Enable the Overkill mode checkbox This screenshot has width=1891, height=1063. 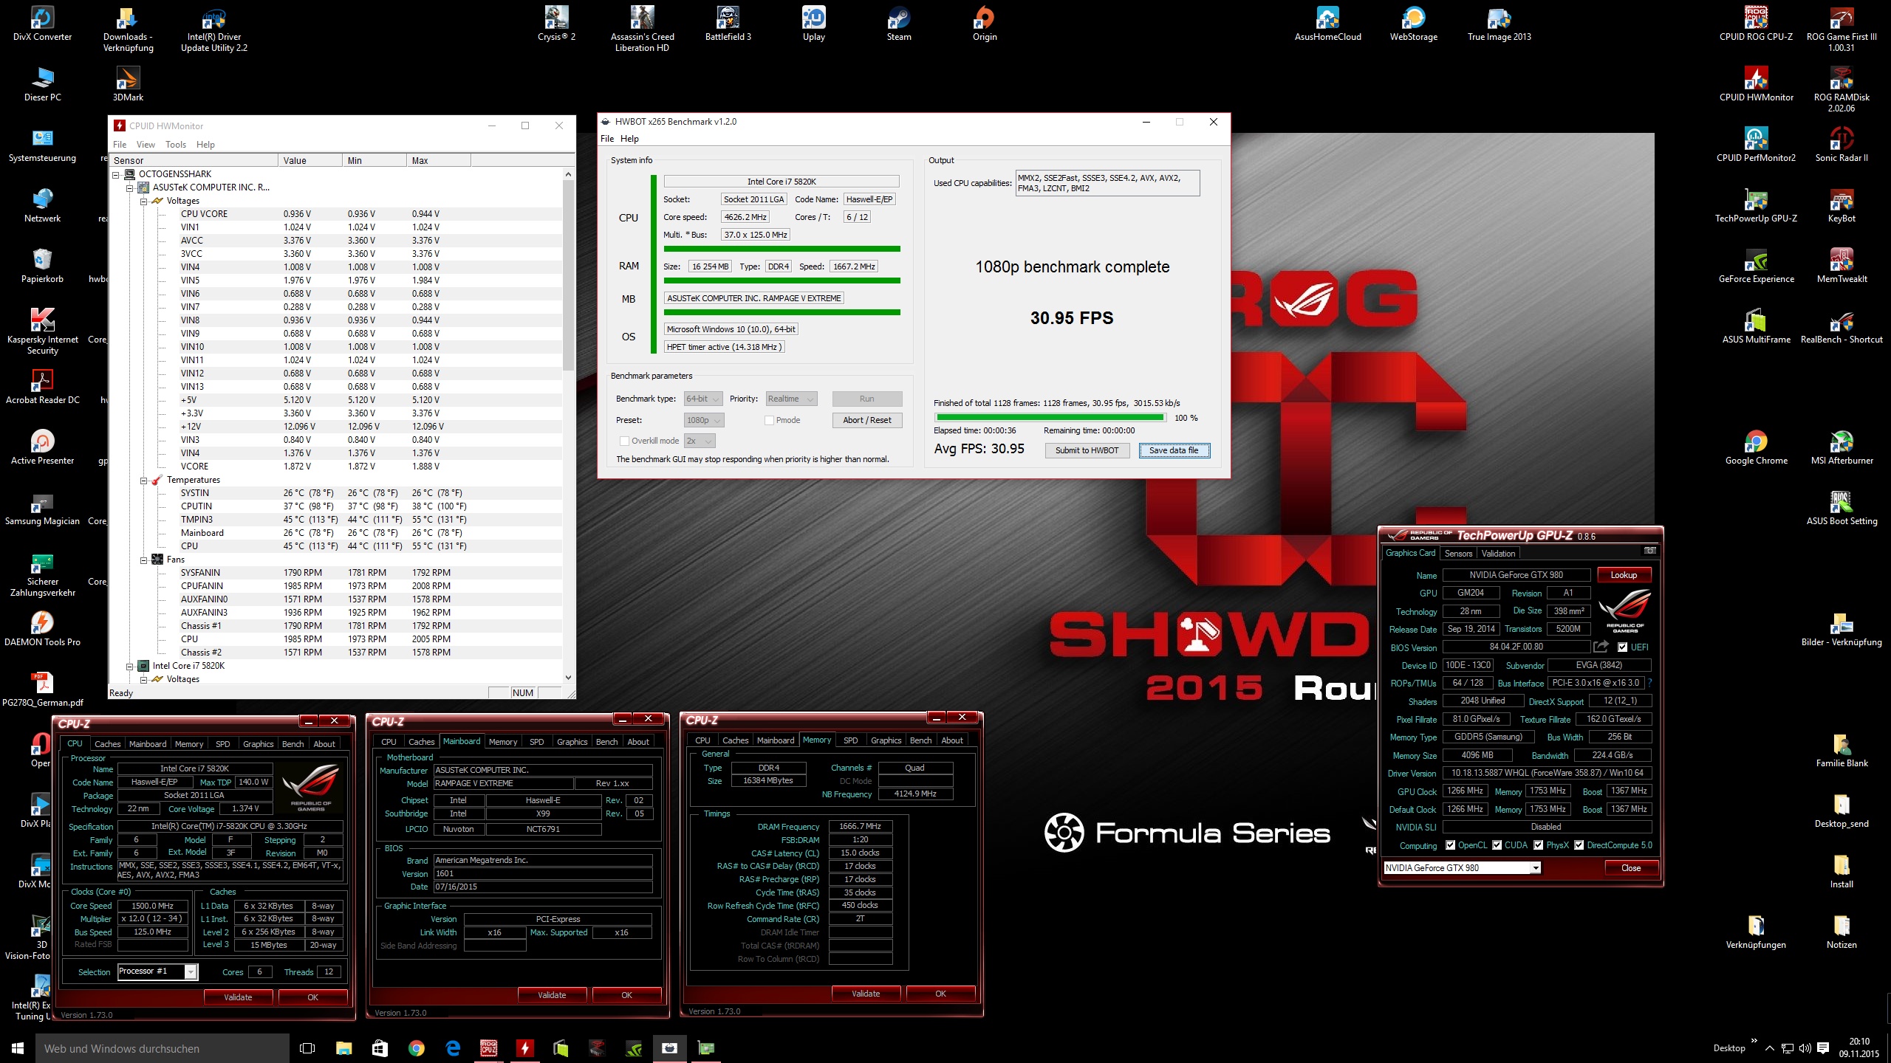point(624,441)
